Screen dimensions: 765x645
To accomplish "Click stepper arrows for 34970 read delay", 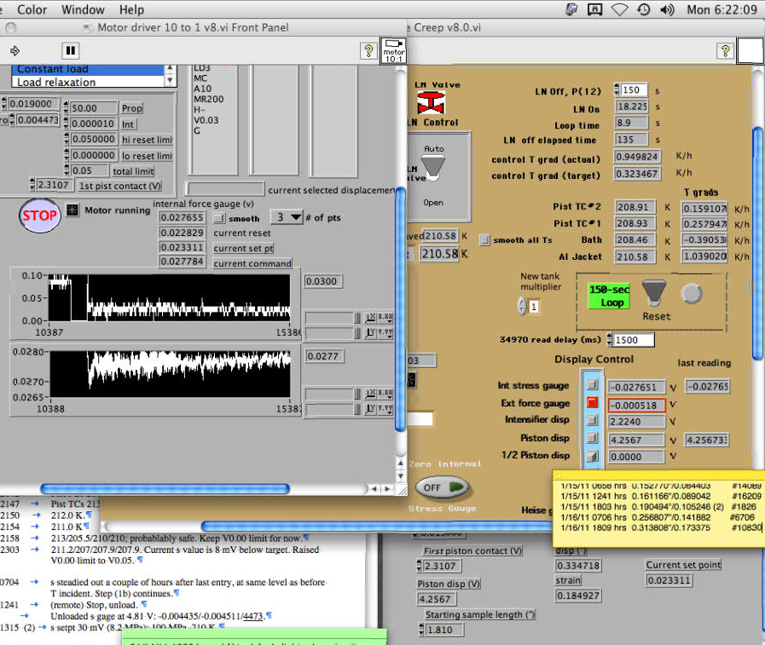I will click(x=609, y=340).
